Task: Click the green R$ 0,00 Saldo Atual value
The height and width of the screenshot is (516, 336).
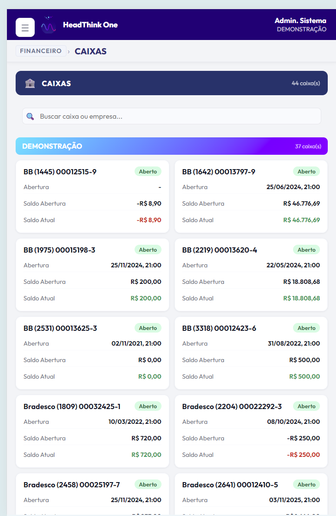Action: pyautogui.click(x=150, y=377)
